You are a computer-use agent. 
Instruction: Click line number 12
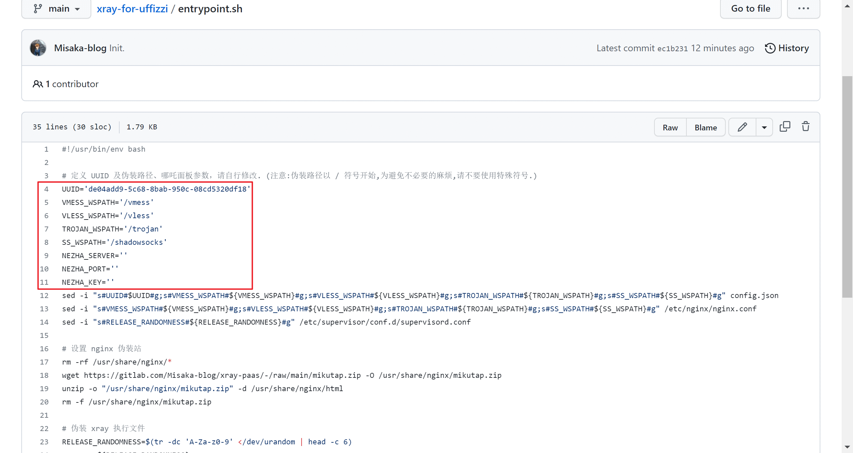(x=44, y=296)
